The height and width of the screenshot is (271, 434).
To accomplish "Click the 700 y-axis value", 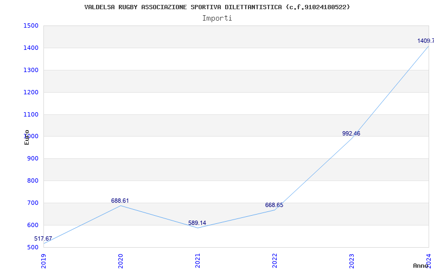I will point(33,203).
